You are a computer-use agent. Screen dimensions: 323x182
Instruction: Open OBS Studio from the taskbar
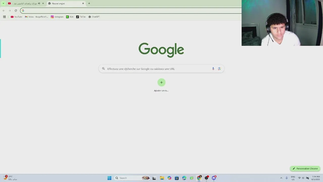[206, 178]
